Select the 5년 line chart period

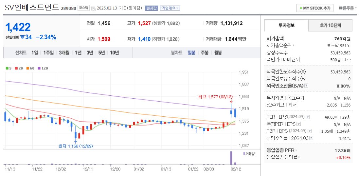pos(102,53)
